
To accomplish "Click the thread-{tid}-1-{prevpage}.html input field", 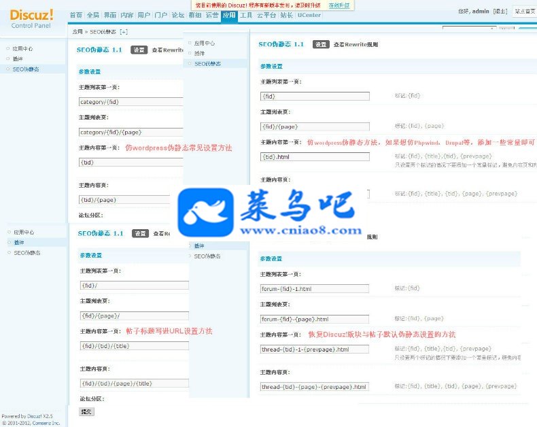I will point(315,349).
